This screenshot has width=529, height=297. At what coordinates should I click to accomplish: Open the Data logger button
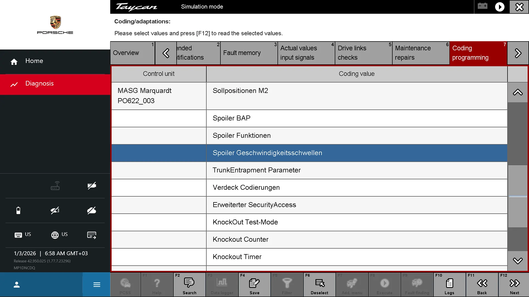pos(222,285)
